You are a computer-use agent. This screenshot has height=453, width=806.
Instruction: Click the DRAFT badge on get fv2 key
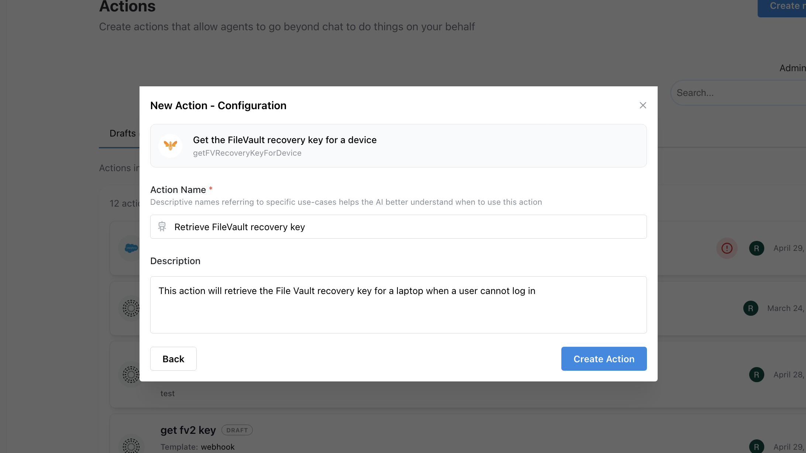pyautogui.click(x=237, y=430)
